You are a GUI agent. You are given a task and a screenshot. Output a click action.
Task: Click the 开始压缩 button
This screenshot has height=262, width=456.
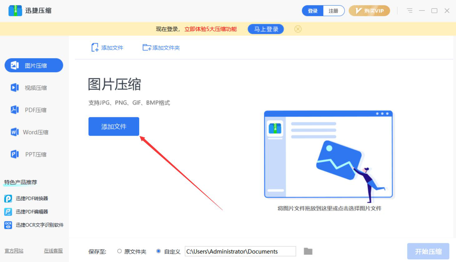pyautogui.click(x=428, y=251)
